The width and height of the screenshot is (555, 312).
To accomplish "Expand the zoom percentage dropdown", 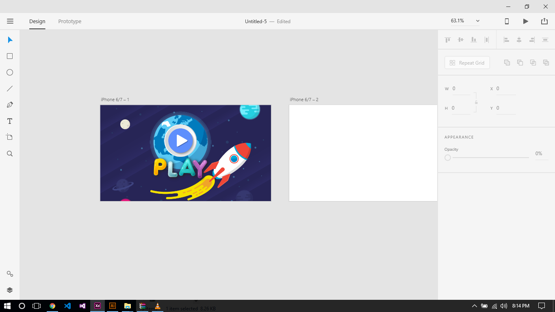I will point(478,21).
